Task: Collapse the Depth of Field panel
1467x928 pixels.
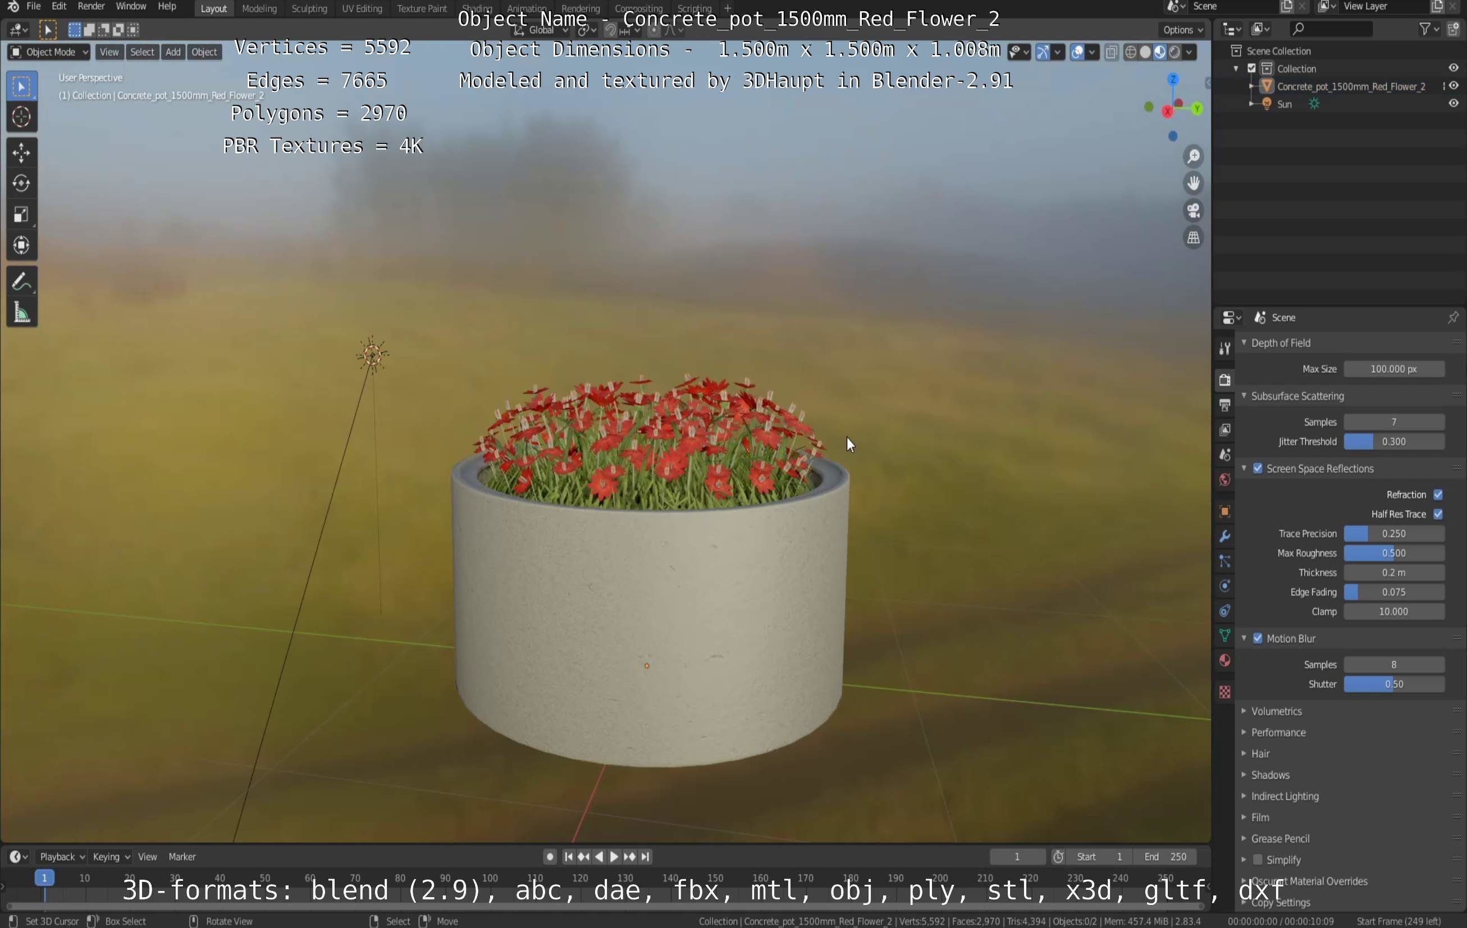Action: click(1279, 343)
